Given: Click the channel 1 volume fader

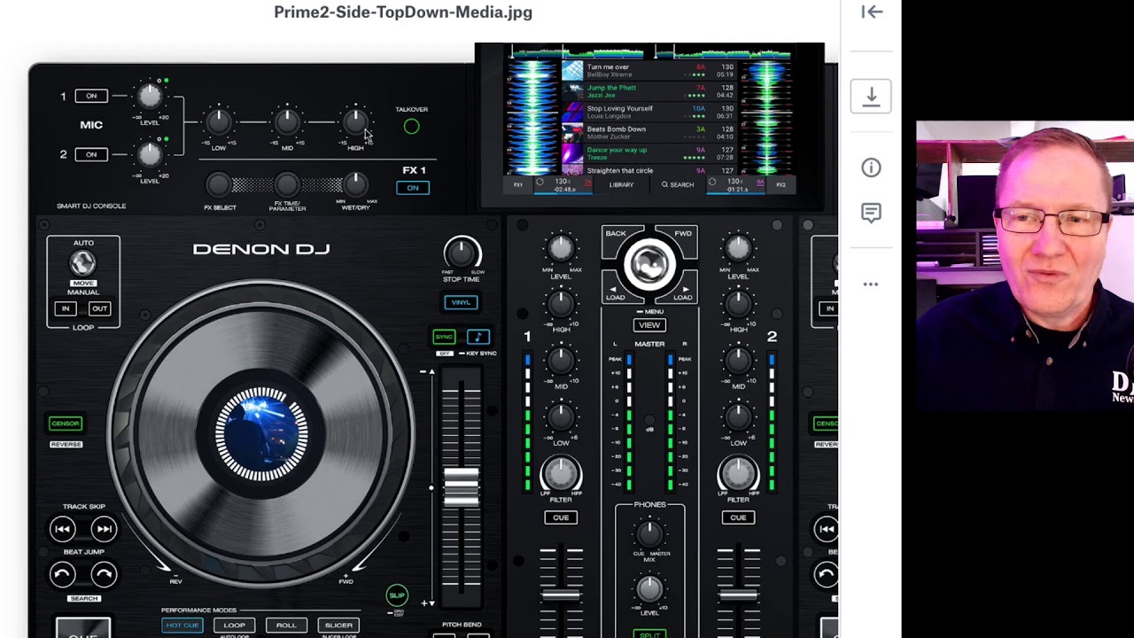Looking at the screenshot, I should coord(561,595).
